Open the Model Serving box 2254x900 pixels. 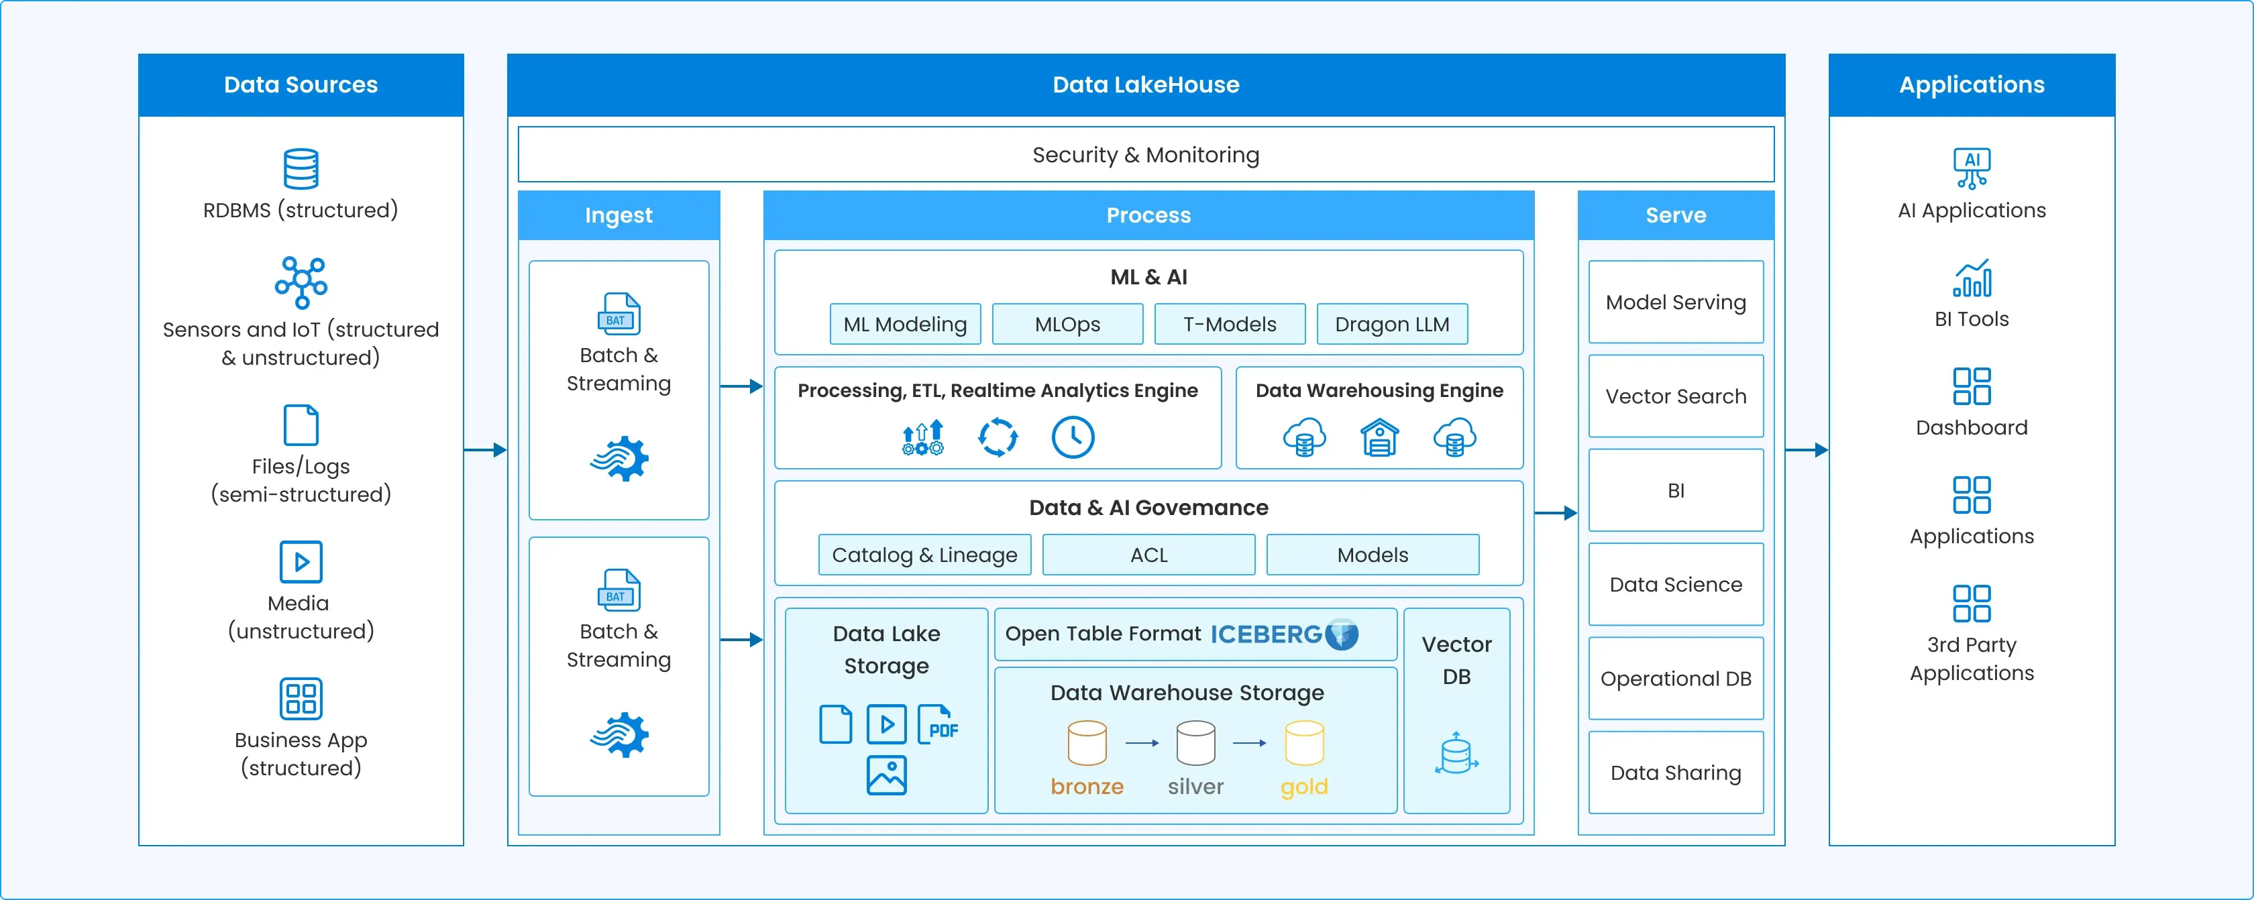pos(1675,302)
